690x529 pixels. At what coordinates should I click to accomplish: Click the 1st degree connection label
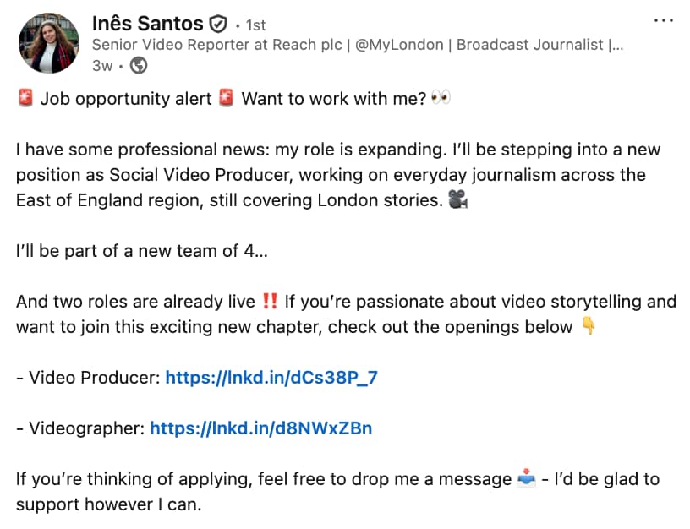pos(254,25)
